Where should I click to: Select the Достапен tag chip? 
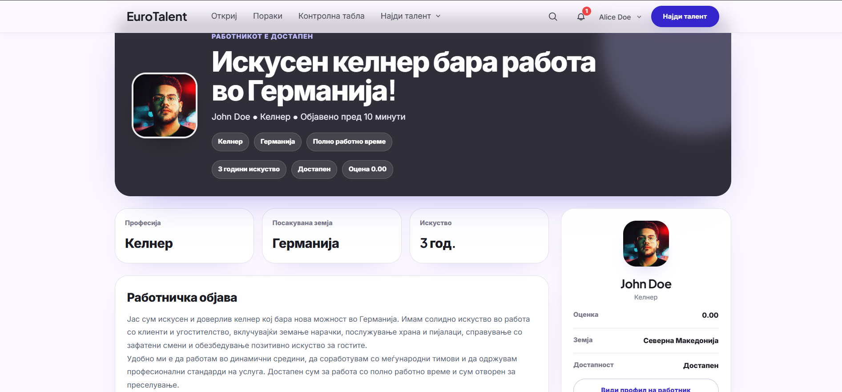tap(314, 170)
